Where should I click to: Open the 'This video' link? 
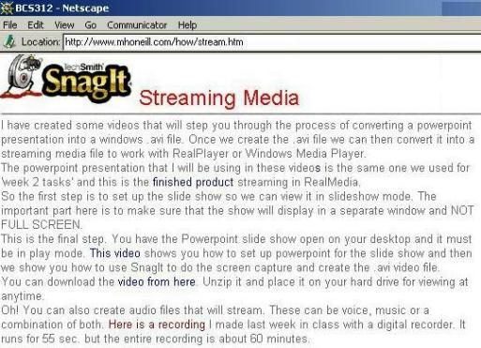[114, 253]
